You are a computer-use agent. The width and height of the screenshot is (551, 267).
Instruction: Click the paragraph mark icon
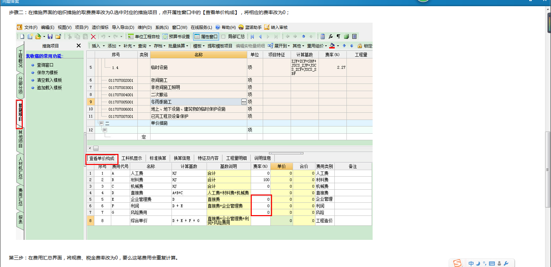[x=339, y=36]
